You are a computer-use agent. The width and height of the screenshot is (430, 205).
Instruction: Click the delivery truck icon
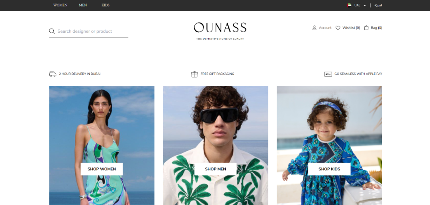click(x=53, y=74)
